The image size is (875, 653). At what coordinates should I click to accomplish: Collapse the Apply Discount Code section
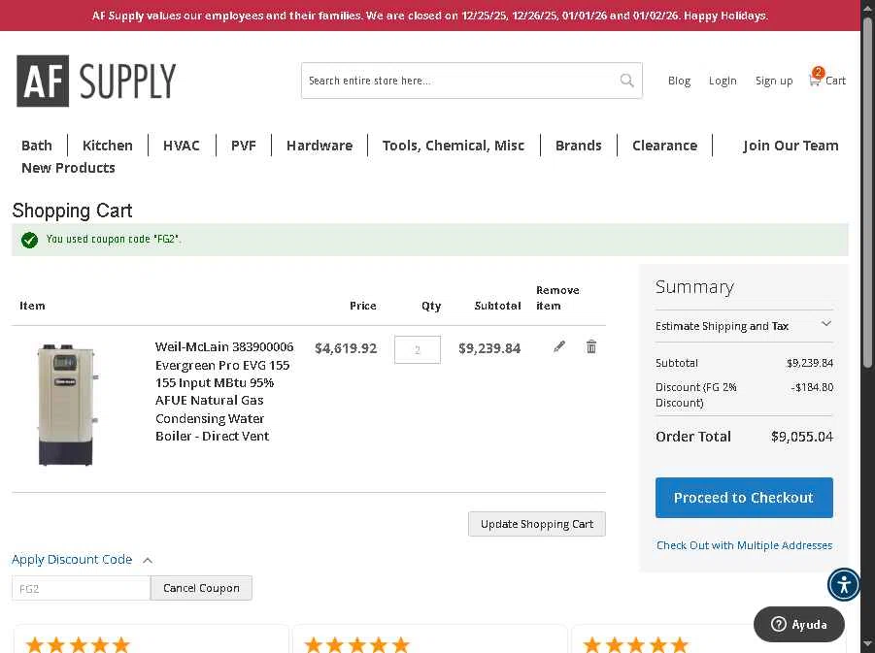[82, 559]
